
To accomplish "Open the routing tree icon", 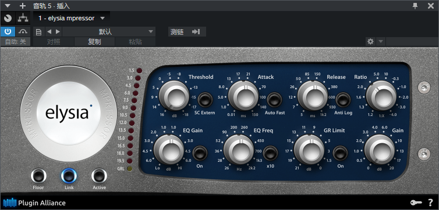I will (x=23, y=19).
